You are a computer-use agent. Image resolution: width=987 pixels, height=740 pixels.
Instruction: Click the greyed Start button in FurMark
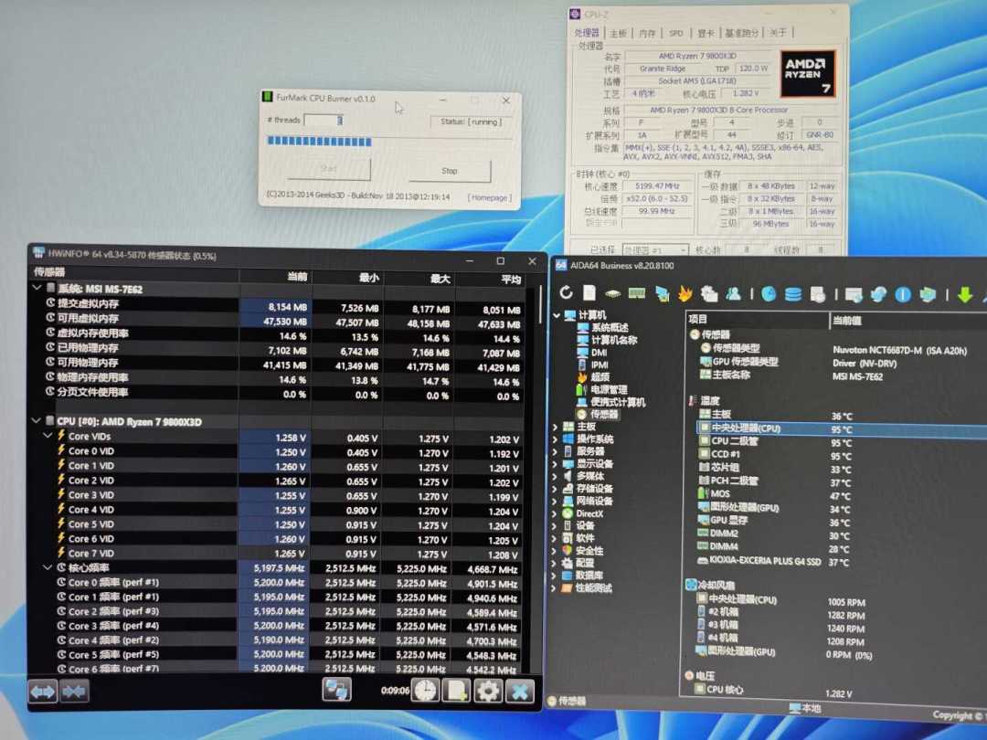click(x=329, y=169)
